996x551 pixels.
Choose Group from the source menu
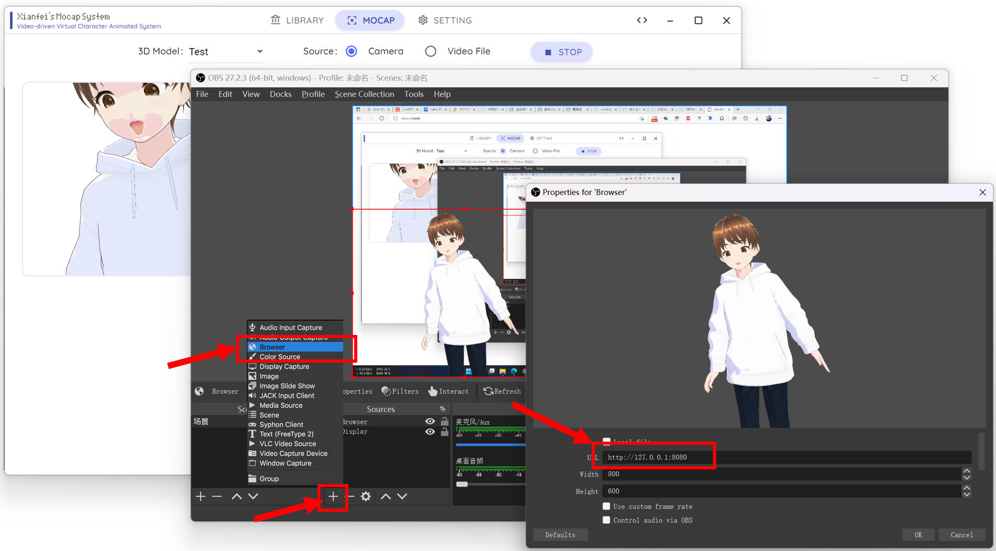pos(295,478)
